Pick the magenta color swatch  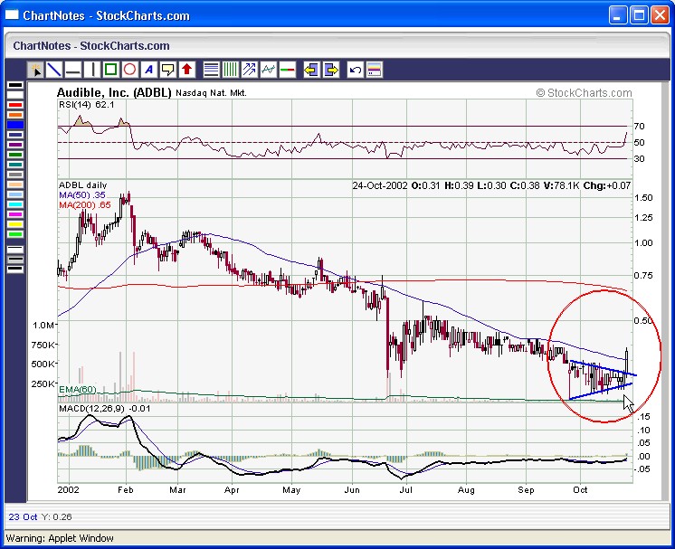(x=15, y=214)
